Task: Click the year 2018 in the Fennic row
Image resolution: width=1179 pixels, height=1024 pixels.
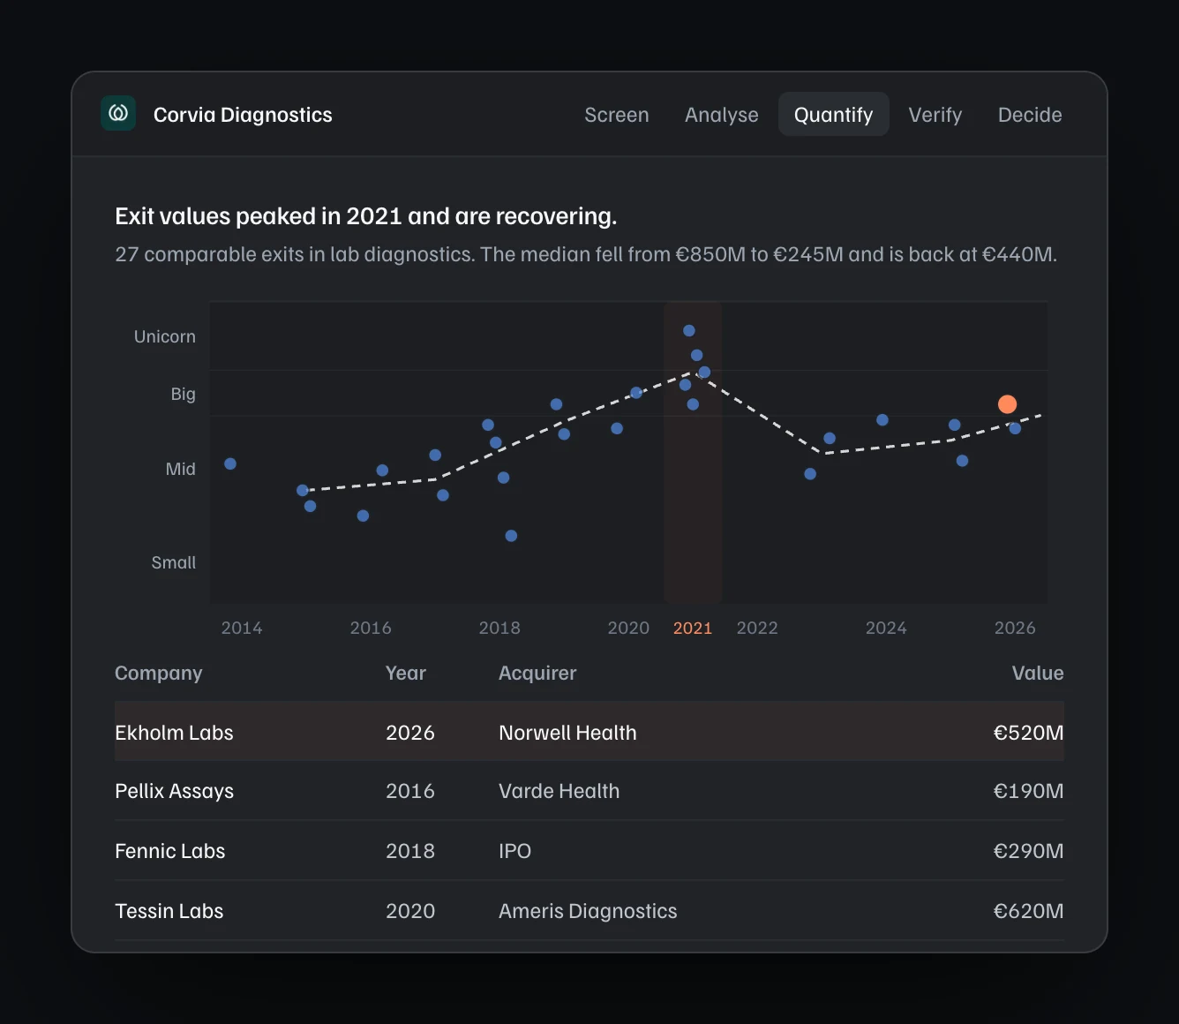Action: pyautogui.click(x=410, y=851)
